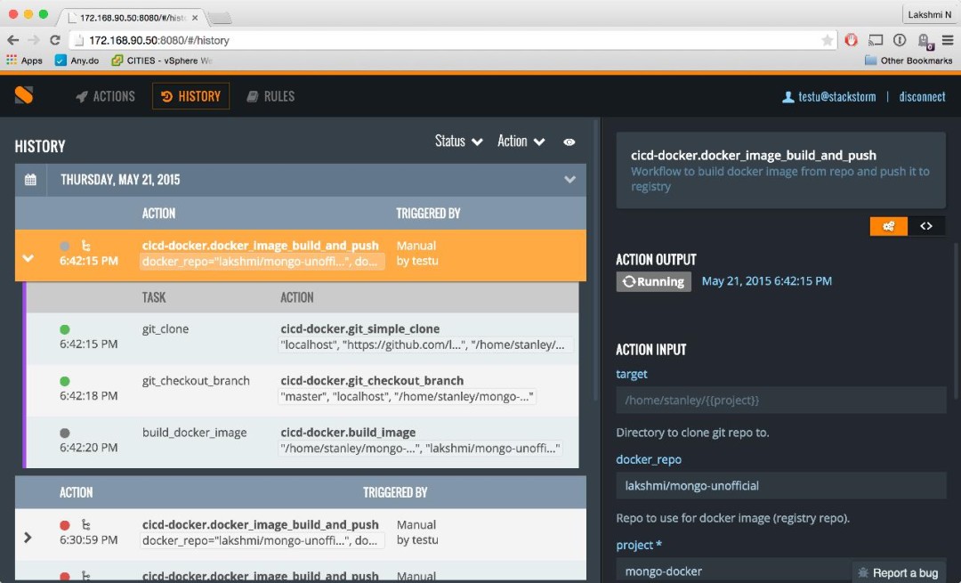This screenshot has width=961, height=583.
Task: Go back in browser
Action: 12,40
